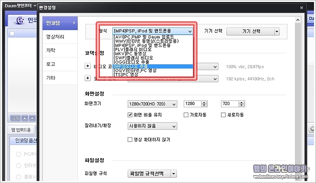Toggle select-all checkbox in main file list
This screenshot has width=316, height=183.
(x=12, y=33)
